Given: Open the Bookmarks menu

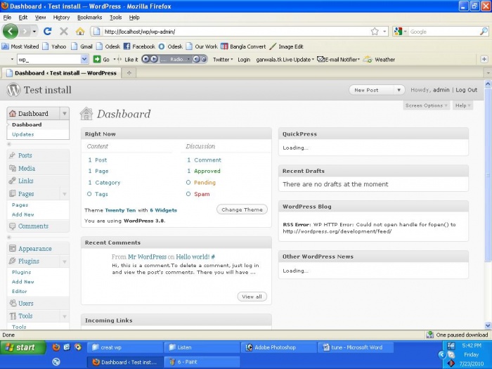Looking at the screenshot, I should coord(90,18).
